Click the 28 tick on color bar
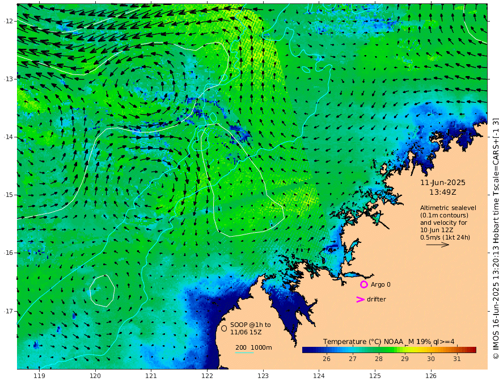The width and height of the screenshot is (499, 386). 378,359
